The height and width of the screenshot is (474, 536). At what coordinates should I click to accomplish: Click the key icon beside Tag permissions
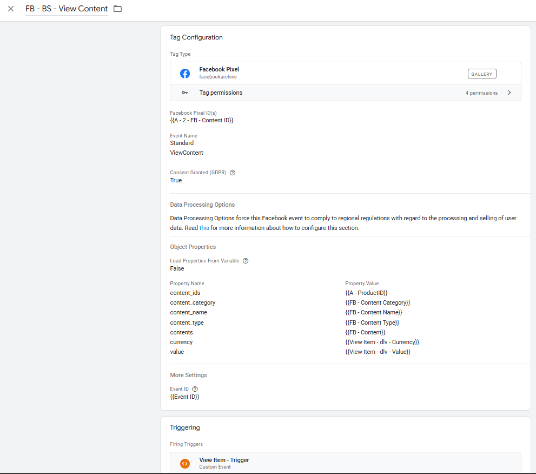[185, 93]
